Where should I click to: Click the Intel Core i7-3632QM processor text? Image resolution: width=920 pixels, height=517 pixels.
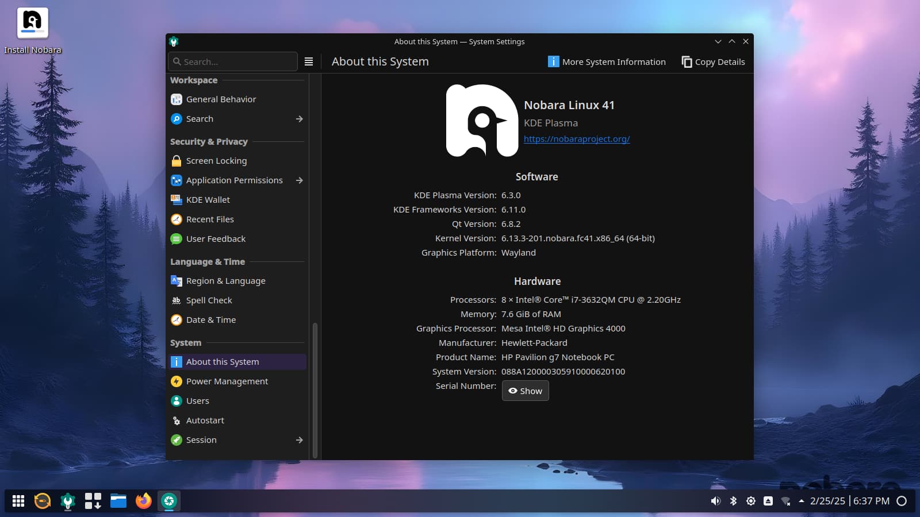[591, 300]
